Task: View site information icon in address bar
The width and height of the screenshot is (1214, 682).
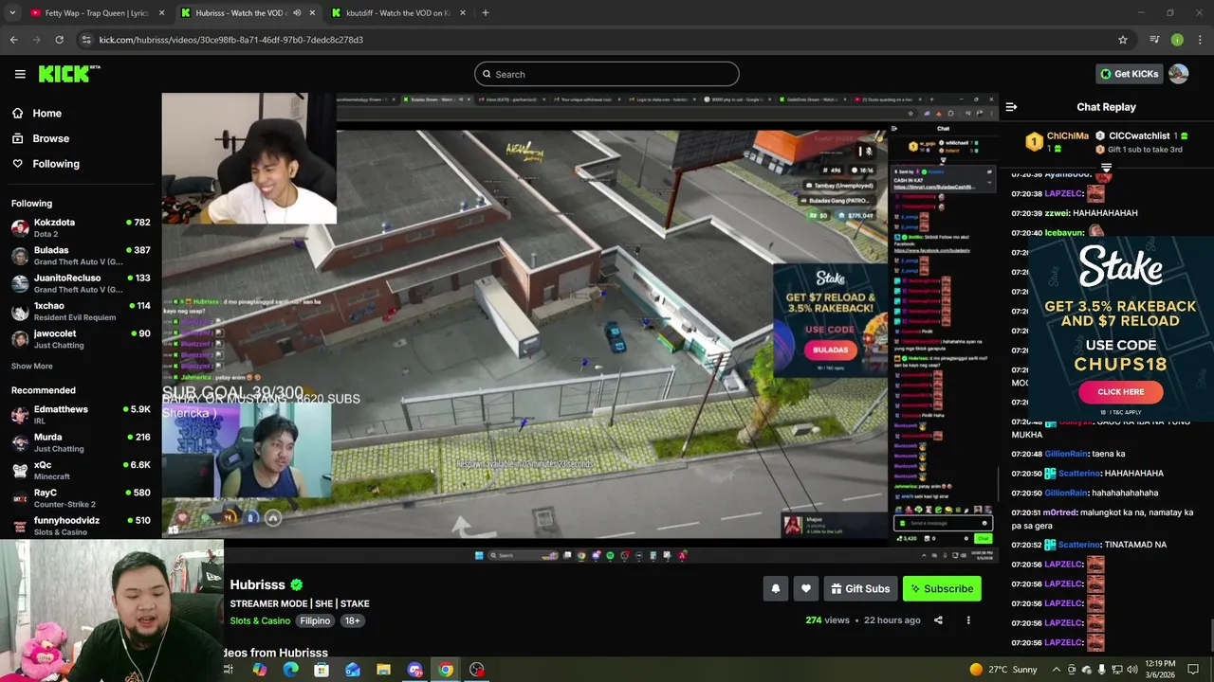Action: 86,40
